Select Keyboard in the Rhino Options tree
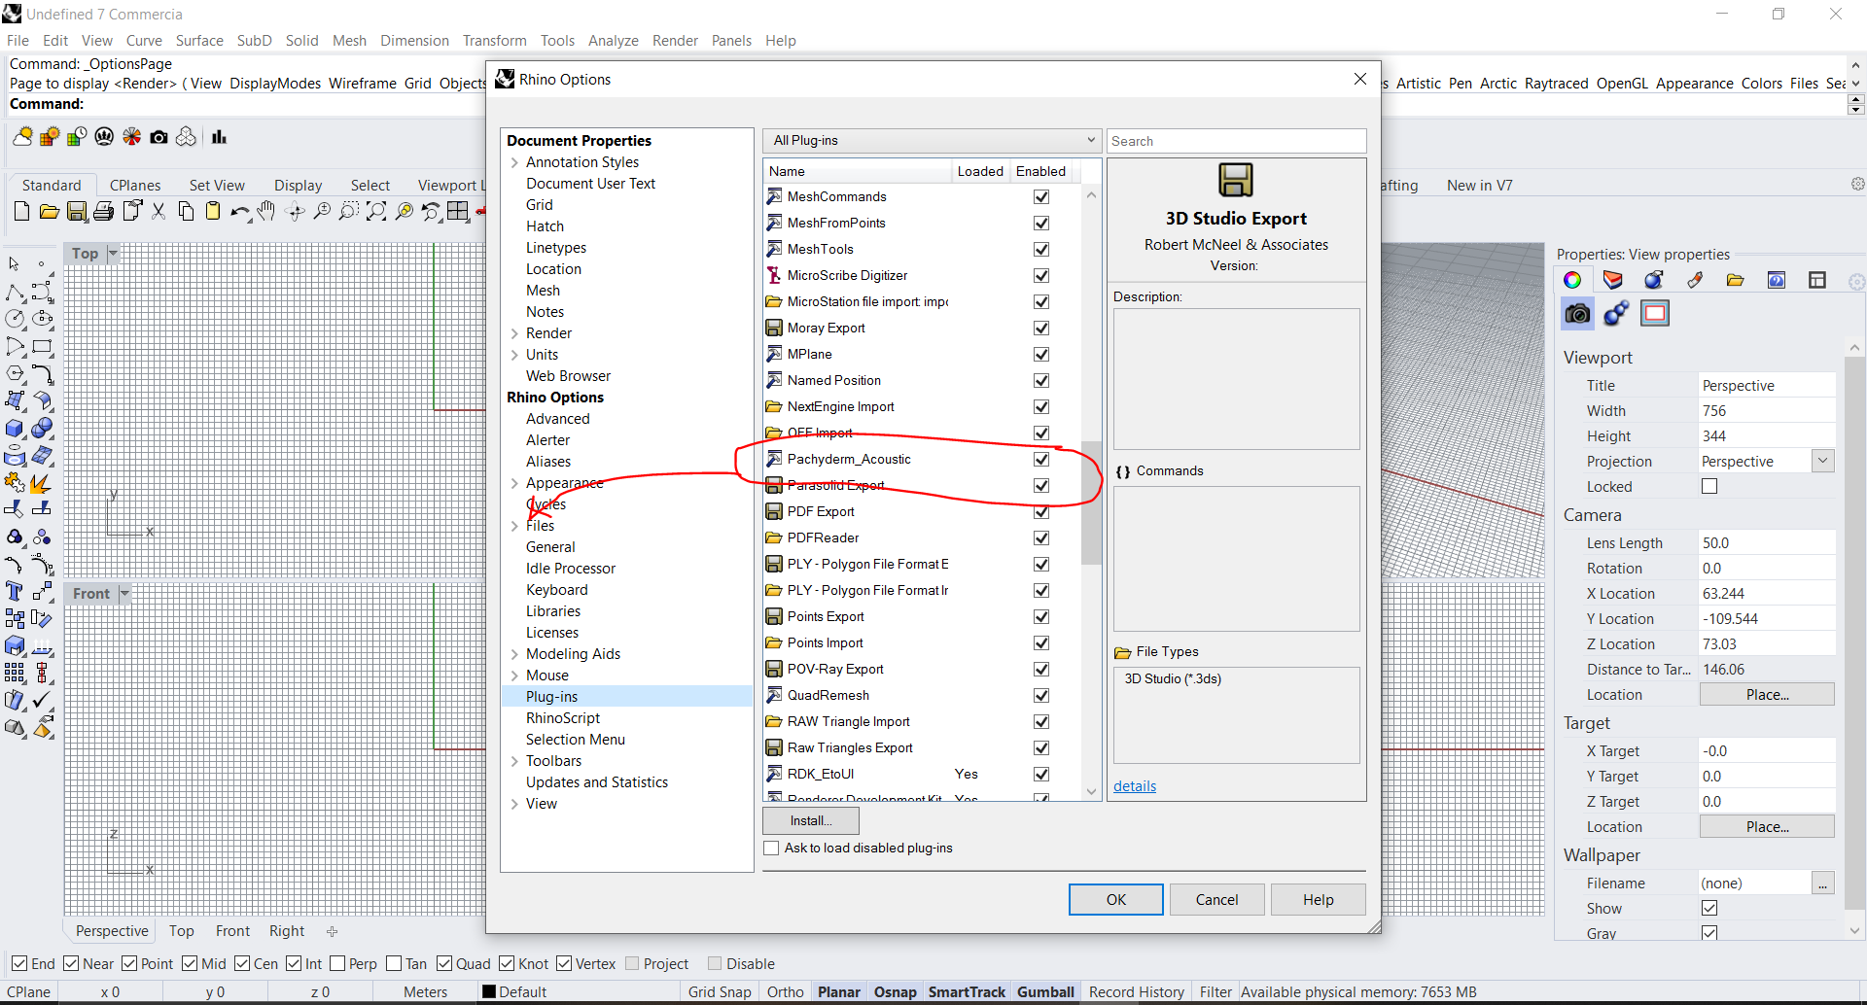Image resolution: width=1867 pixels, height=1005 pixels. pyautogui.click(x=557, y=590)
